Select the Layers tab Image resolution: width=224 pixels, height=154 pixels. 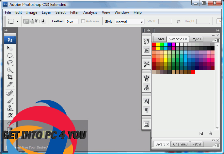point(160,144)
